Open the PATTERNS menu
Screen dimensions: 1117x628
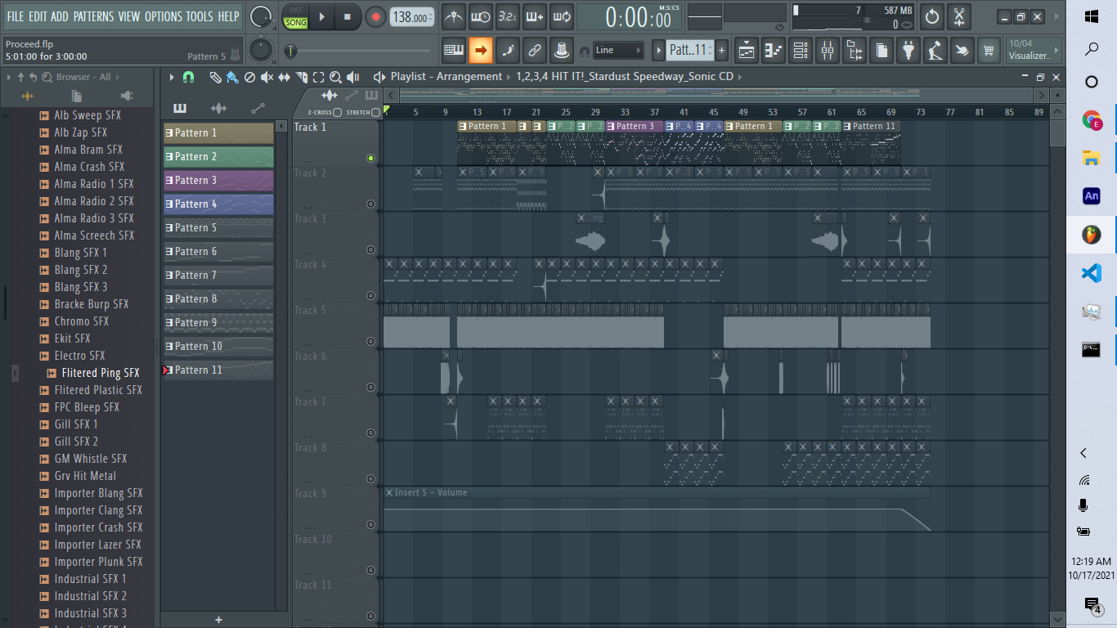[x=93, y=16]
